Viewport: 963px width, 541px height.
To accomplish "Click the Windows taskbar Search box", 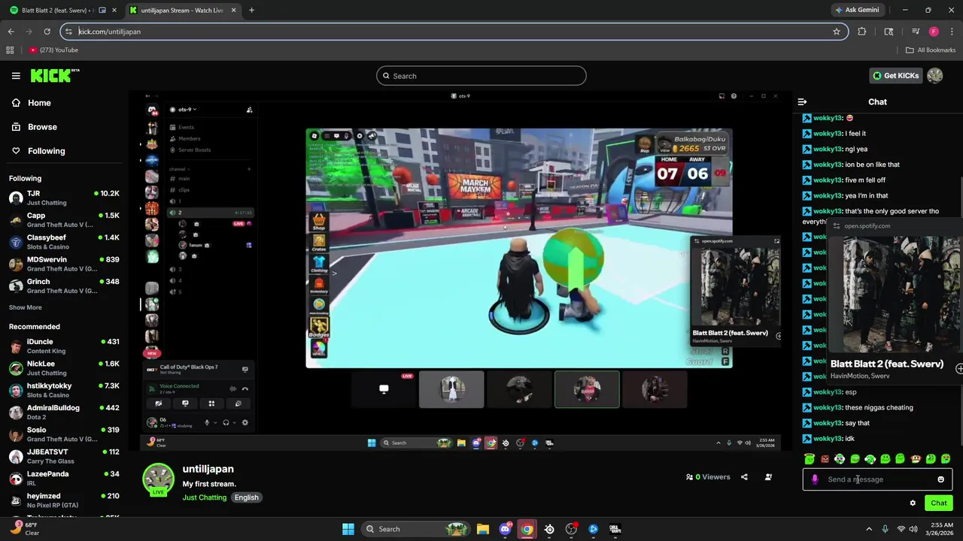I will (x=416, y=529).
